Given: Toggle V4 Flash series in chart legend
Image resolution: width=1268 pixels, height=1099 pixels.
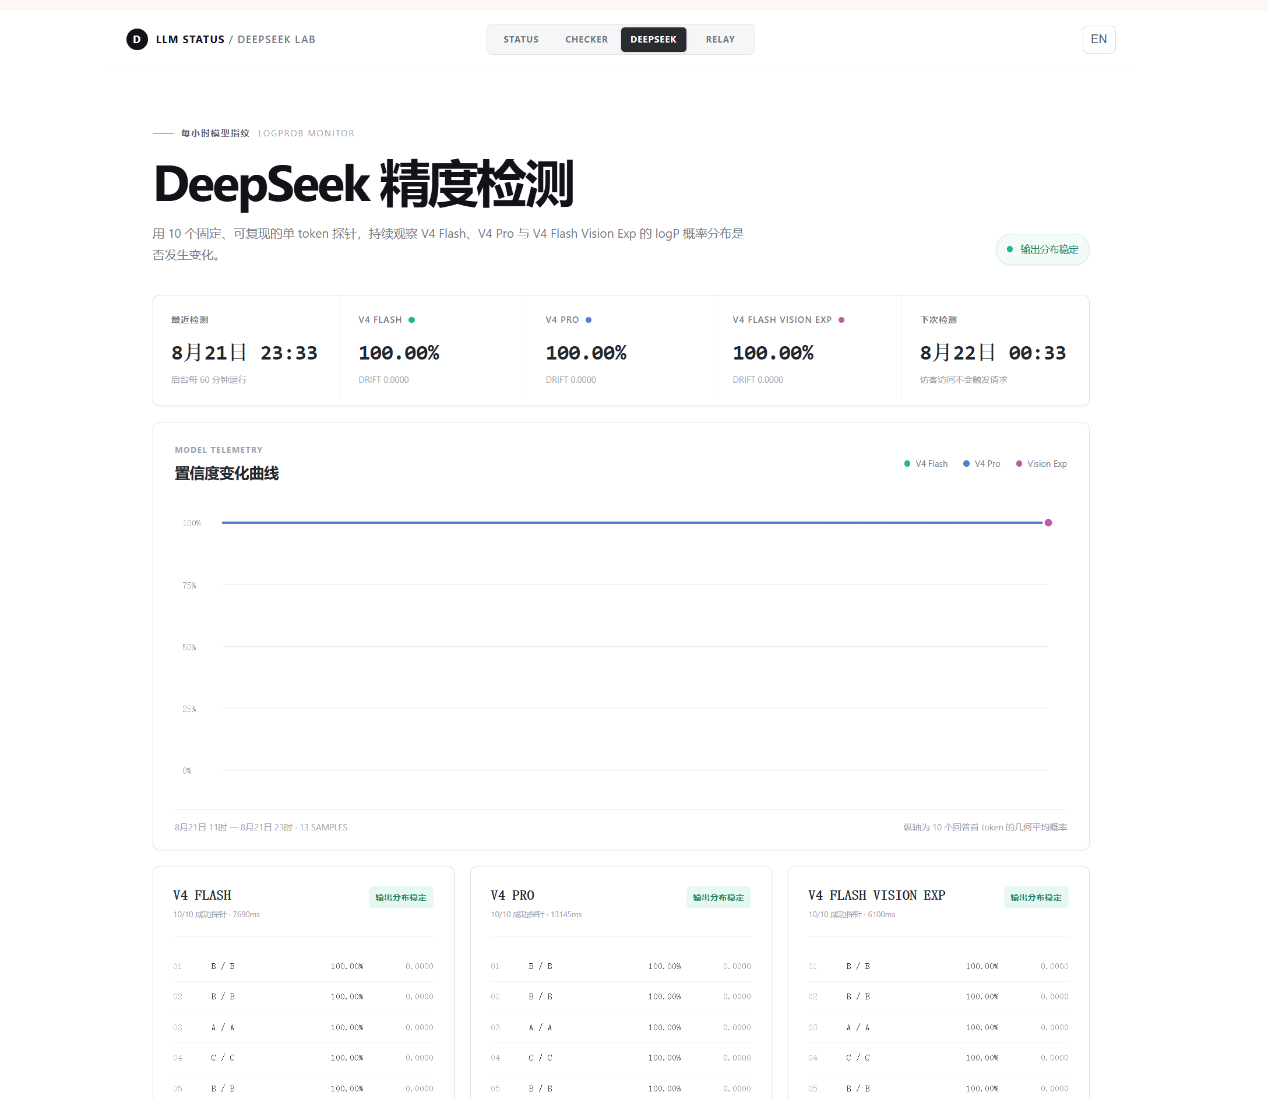Looking at the screenshot, I should (926, 464).
